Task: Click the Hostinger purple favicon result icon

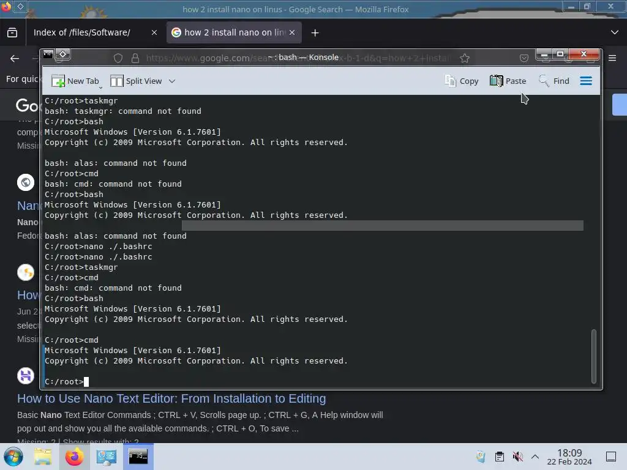Action: tap(26, 376)
